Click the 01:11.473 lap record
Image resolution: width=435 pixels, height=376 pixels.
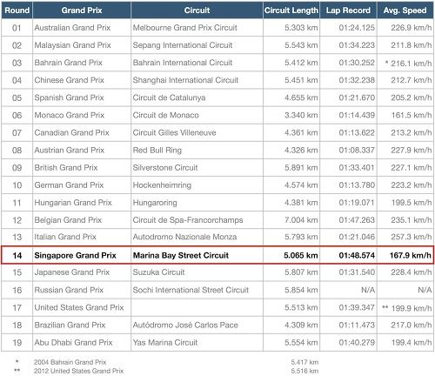357,325
